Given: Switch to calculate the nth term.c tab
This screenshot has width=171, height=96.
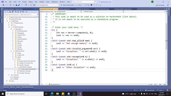Looking at the screenshot, I should pos(83,9).
